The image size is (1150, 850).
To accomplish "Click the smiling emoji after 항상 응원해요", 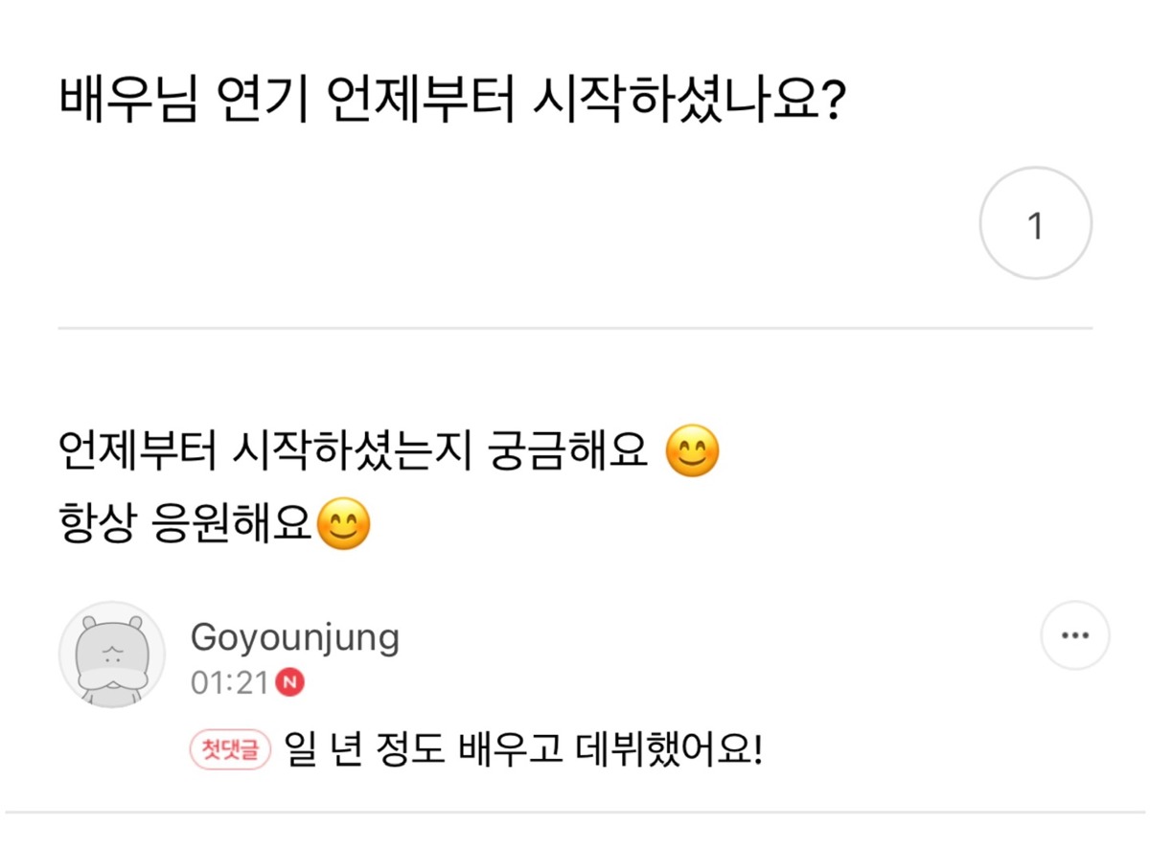I will coord(342,523).
